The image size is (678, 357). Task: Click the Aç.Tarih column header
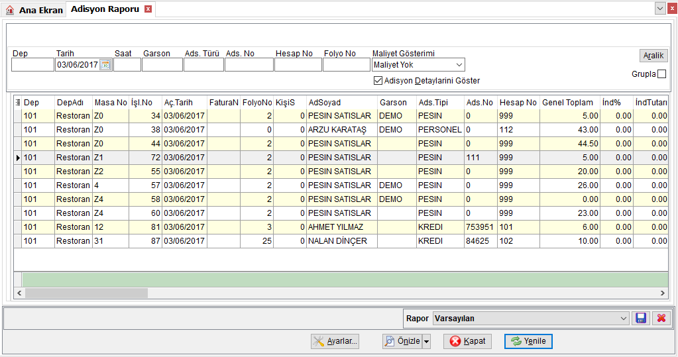(x=185, y=103)
